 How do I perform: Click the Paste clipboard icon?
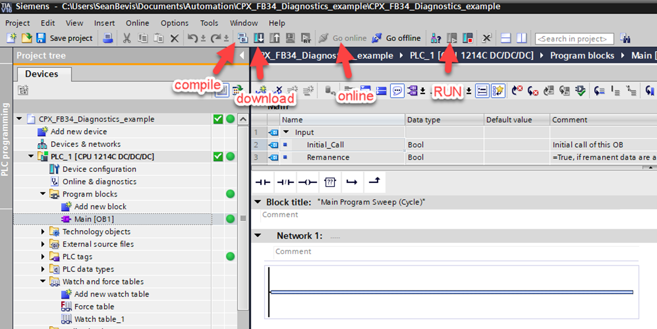tap(158, 39)
